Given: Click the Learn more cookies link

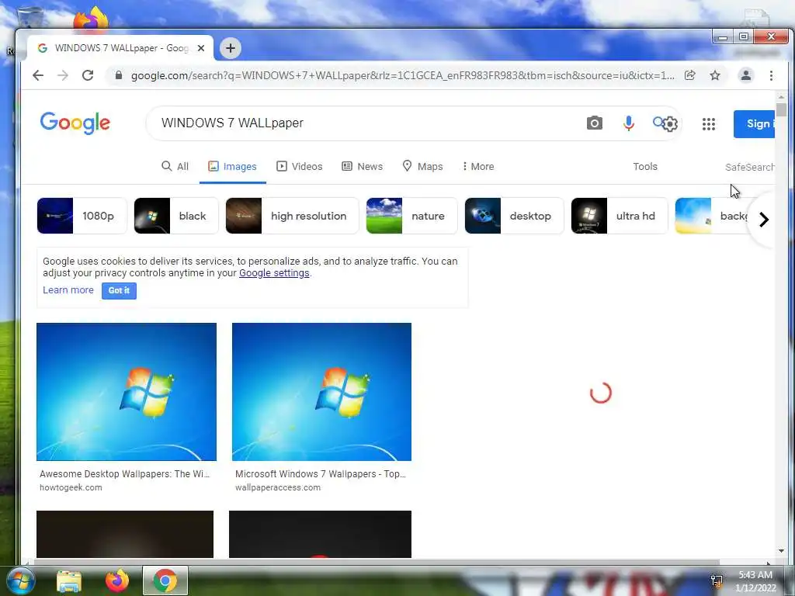Looking at the screenshot, I should tap(68, 290).
